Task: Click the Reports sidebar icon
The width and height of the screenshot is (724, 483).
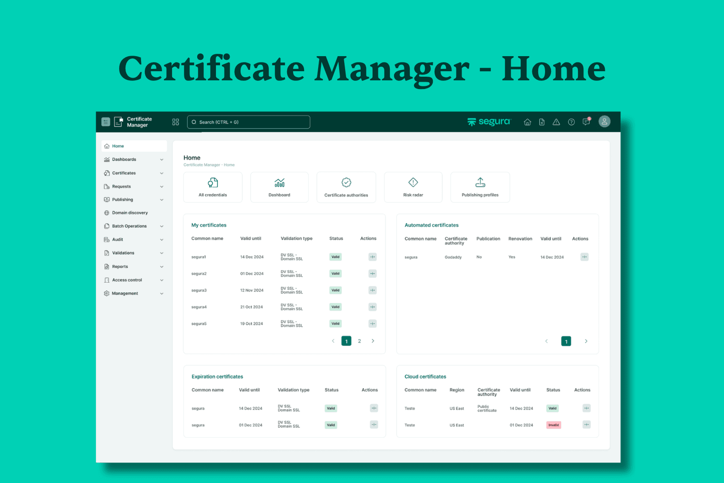Action: (x=107, y=267)
